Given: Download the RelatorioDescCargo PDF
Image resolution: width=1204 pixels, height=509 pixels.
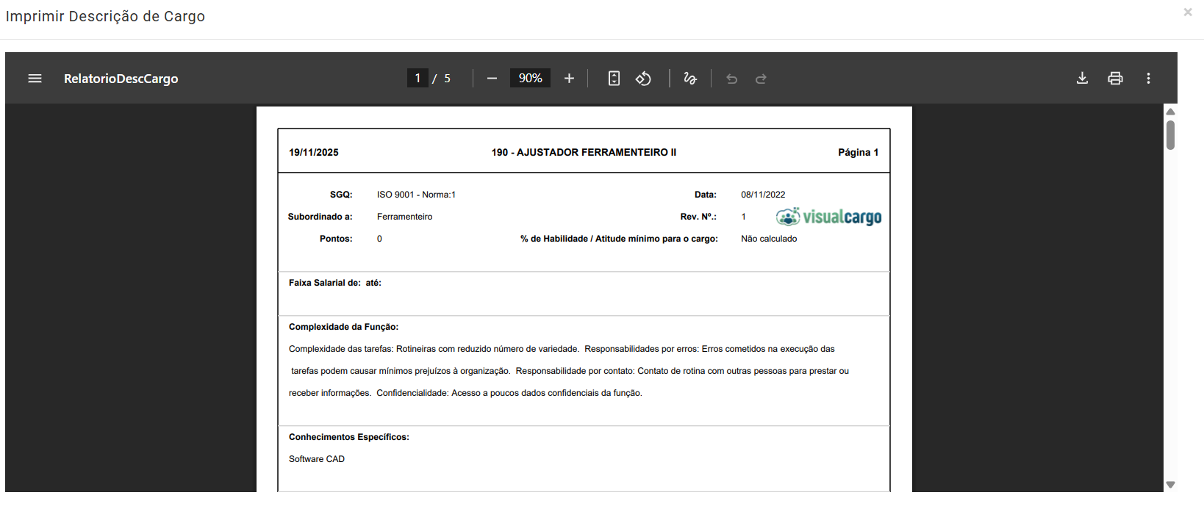Looking at the screenshot, I should point(1082,79).
